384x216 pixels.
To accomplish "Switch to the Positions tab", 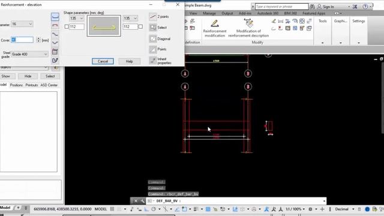I will tap(16, 85).
